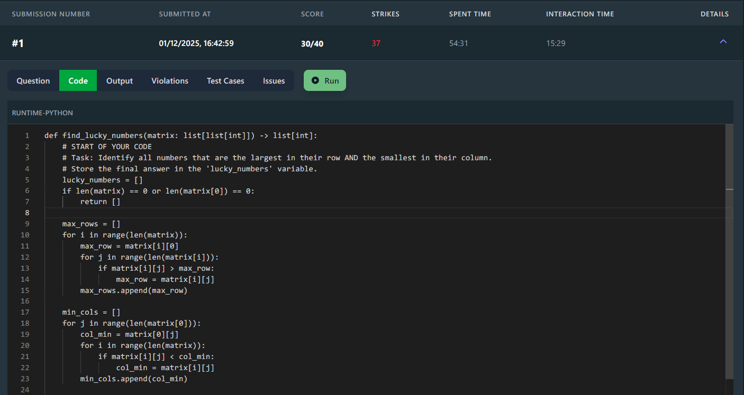Click submitted date 01/12/2025, 16:42:59

pos(196,43)
